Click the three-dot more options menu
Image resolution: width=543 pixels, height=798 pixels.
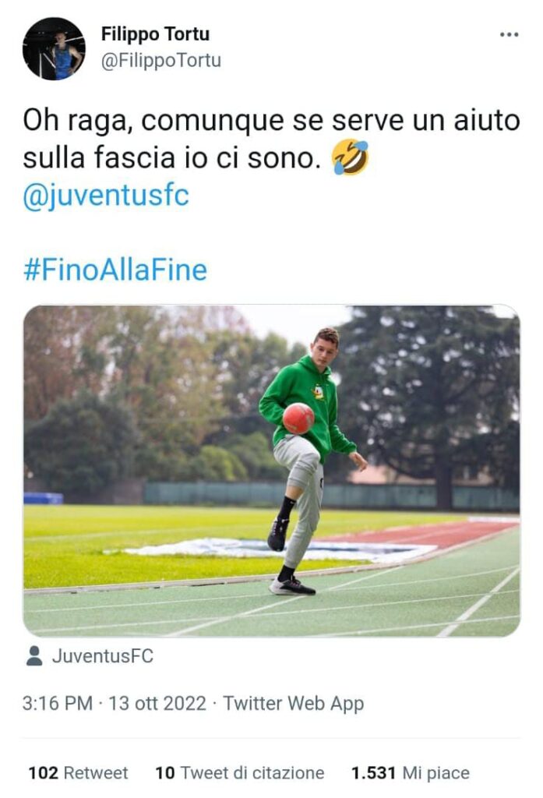pos(508,35)
